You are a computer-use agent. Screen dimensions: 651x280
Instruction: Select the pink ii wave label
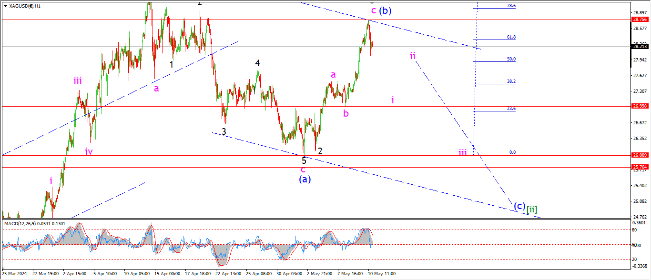coord(413,55)
